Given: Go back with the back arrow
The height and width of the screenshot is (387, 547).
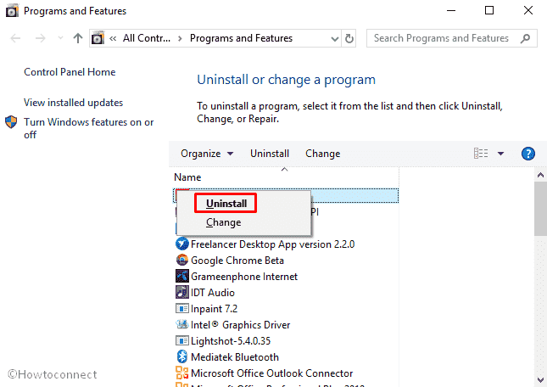Looking at the screenshot, I should [x=16, y=38].
